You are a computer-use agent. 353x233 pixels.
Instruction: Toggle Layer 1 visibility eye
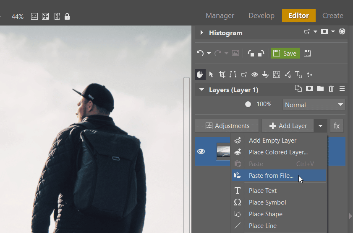[x=201, y=151]
